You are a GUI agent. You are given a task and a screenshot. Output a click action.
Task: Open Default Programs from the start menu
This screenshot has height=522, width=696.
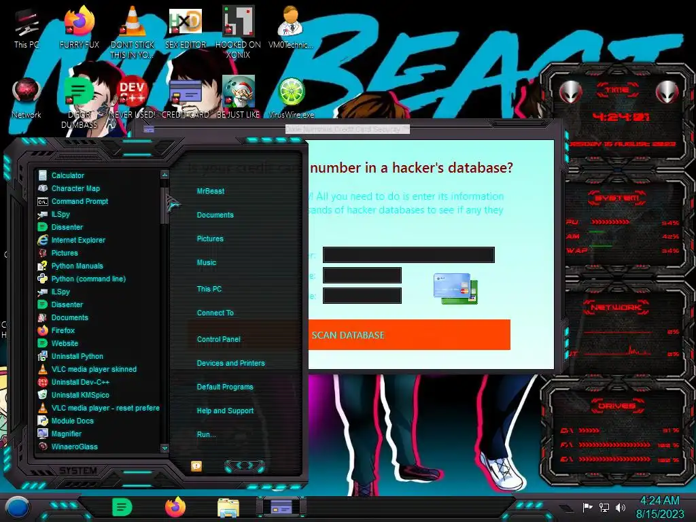coord(224,387)
